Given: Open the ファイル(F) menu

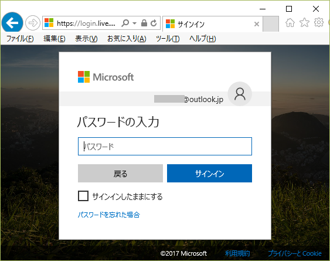Looking at the screenshot, I should pyautogui.click(x=20, y=39).
